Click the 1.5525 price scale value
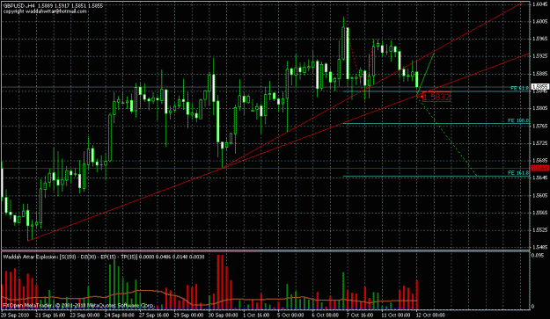550x319 pixels. click(539, 230)
